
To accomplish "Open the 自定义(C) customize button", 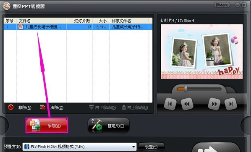I will (x=109, y=126).
